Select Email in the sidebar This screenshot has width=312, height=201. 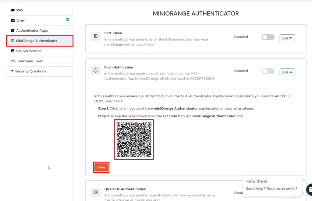click(40, 20)
